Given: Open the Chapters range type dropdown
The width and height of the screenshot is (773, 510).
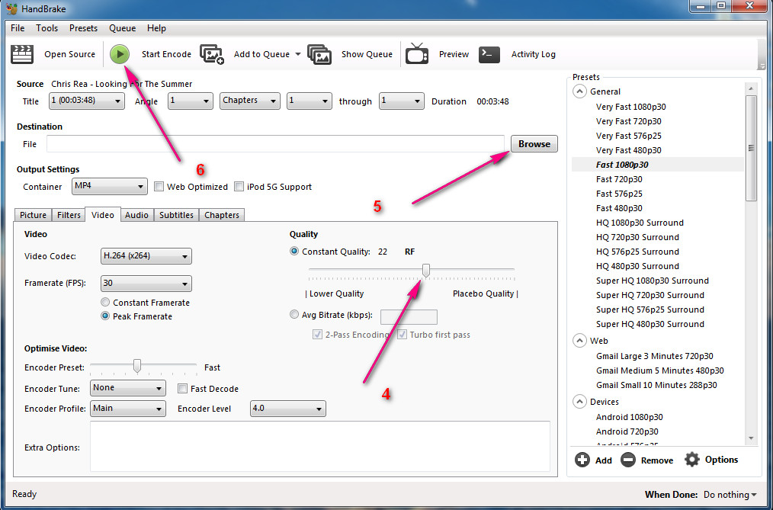Looking at the screenshot, I should coord(249,101).
